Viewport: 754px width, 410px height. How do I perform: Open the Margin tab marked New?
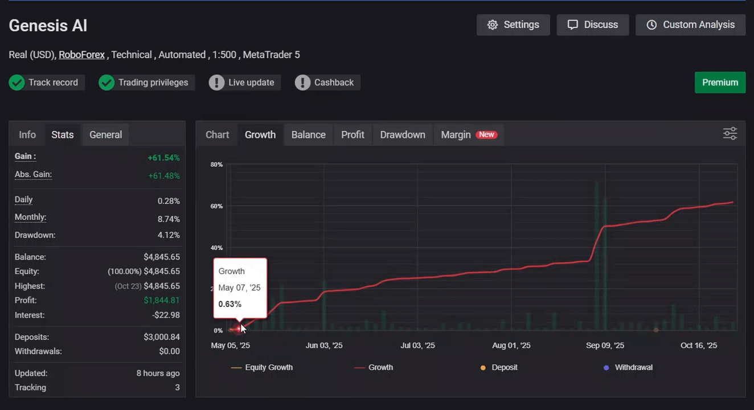point(469,135)
